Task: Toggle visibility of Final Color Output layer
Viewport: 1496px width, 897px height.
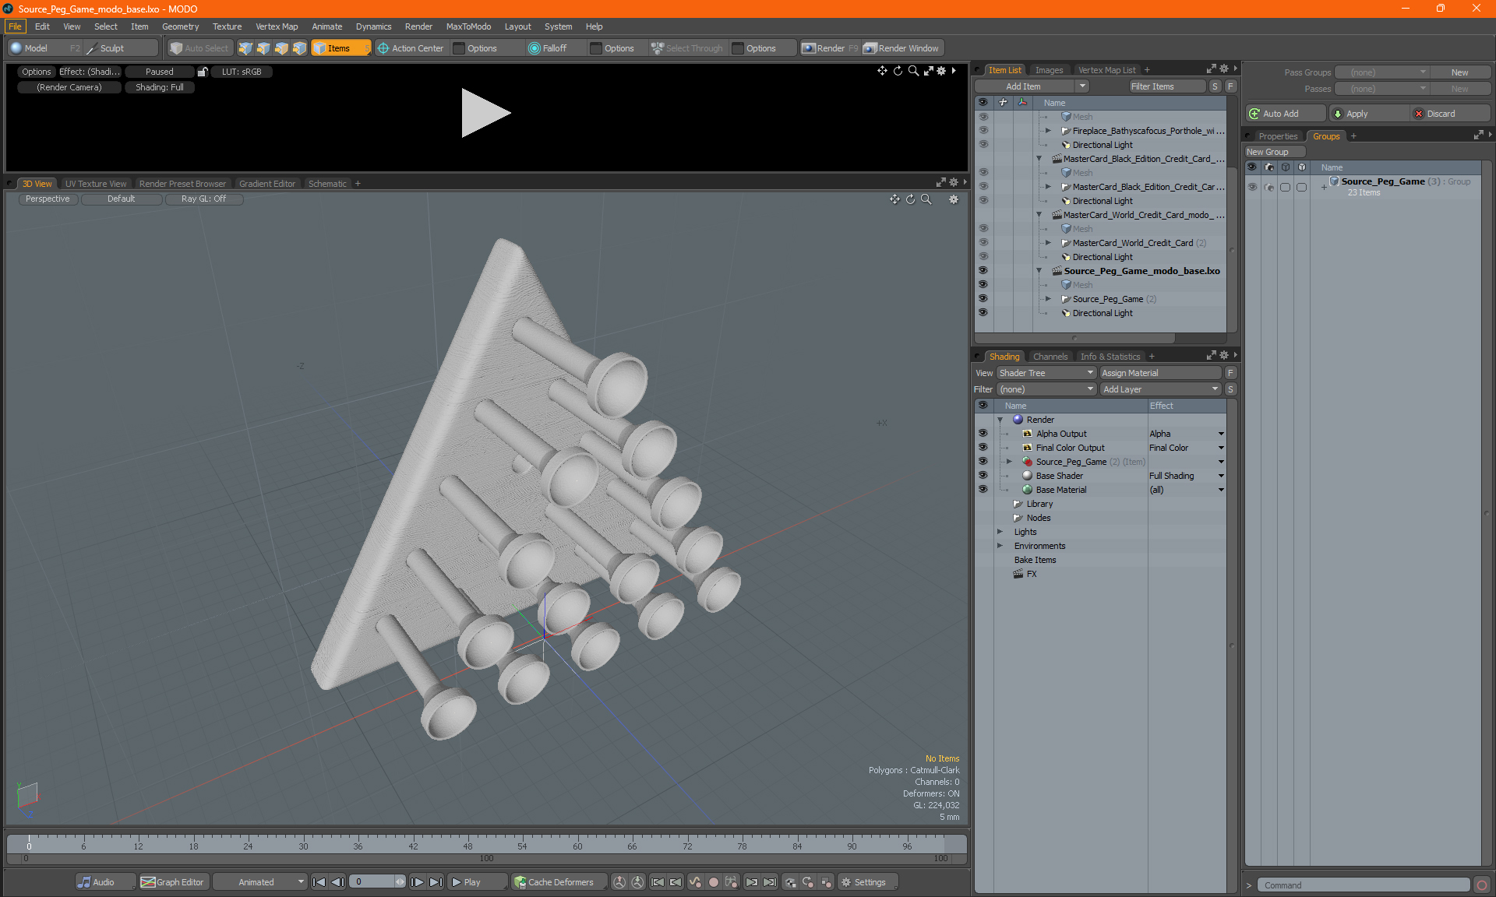Action: click(x=983, y=448)
